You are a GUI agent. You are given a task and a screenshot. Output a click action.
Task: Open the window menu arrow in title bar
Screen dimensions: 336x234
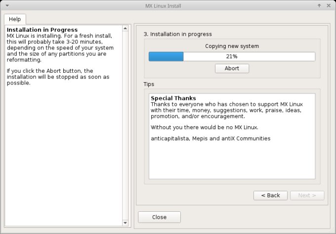coord(5,5)
